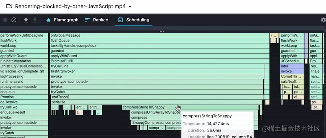Click the clear profiling data icon

coord(14,20)
